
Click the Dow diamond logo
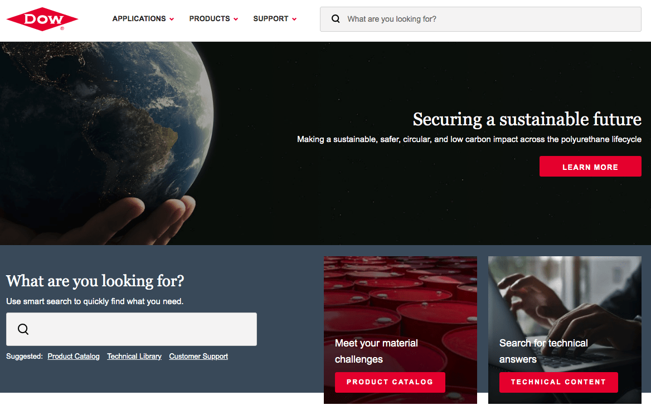pyautogui.click(x=42, y=19)
